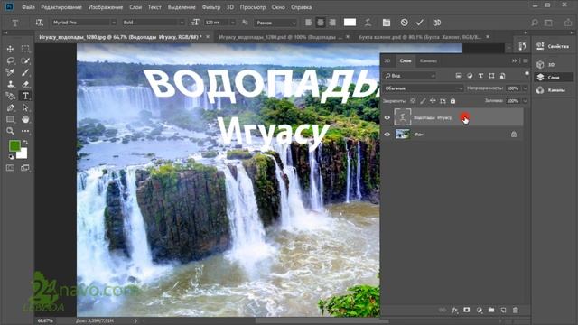
Task: Select the Brush tool
Action: [25, 72]
